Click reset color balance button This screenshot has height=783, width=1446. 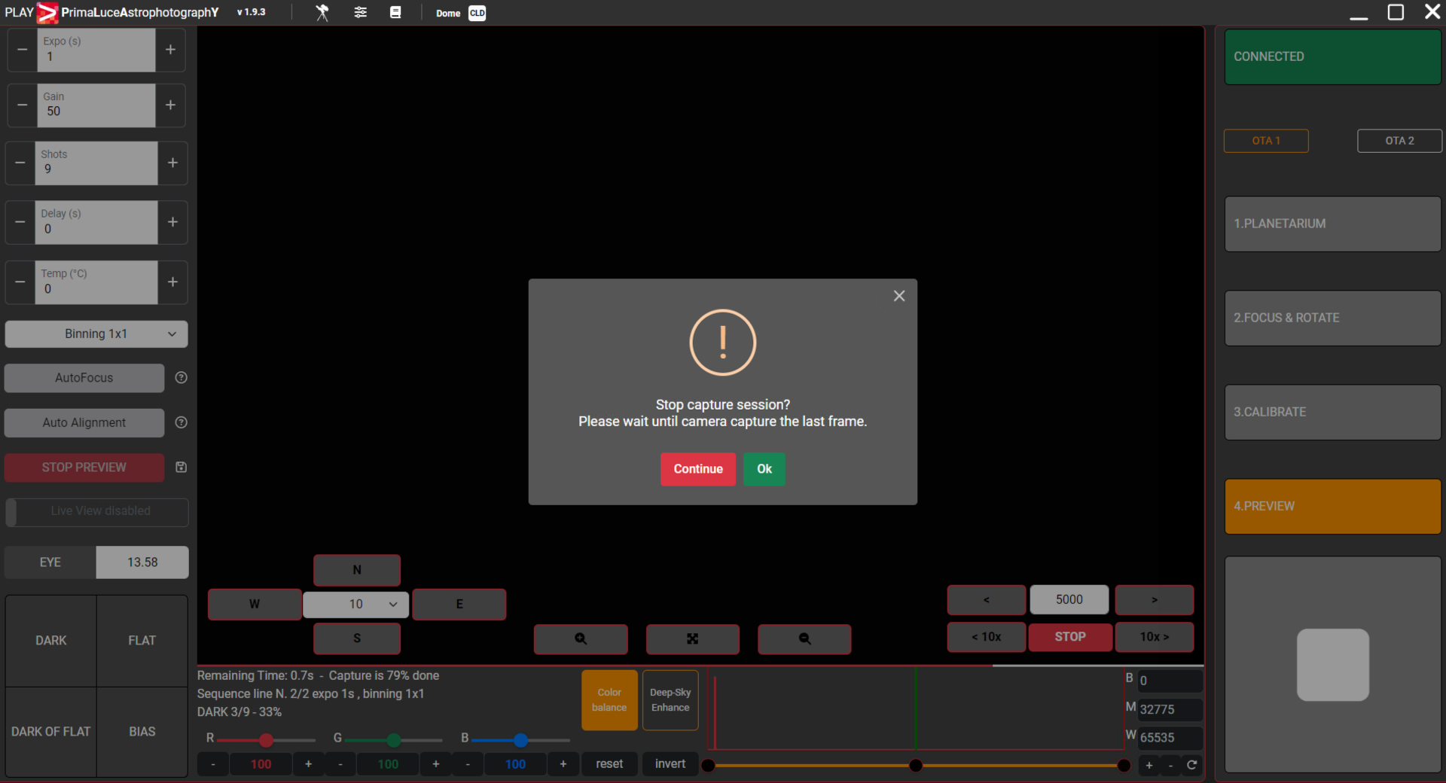609,764
